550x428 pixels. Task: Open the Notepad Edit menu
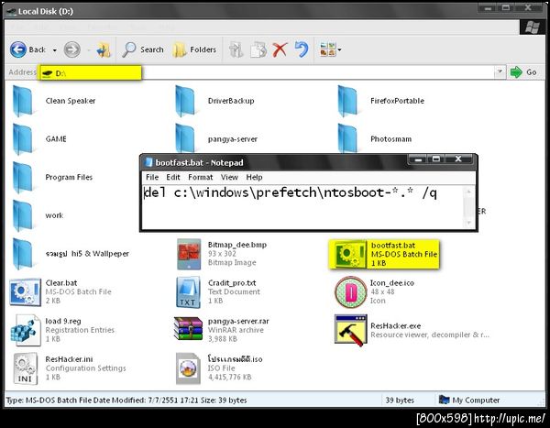173,177
